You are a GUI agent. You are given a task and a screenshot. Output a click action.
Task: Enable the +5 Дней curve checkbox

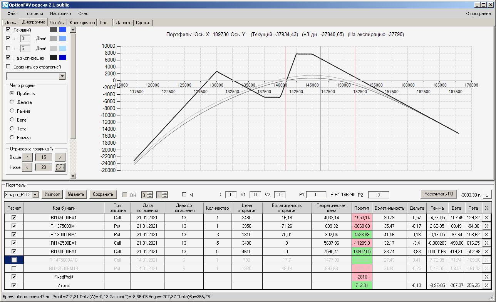8,48
